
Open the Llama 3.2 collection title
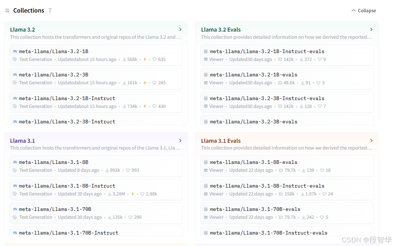pos(23,30)
